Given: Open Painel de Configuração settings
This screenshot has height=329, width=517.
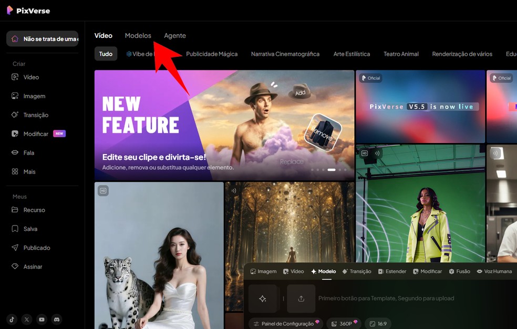Looking at the screenshot, I should coord(286,323).
